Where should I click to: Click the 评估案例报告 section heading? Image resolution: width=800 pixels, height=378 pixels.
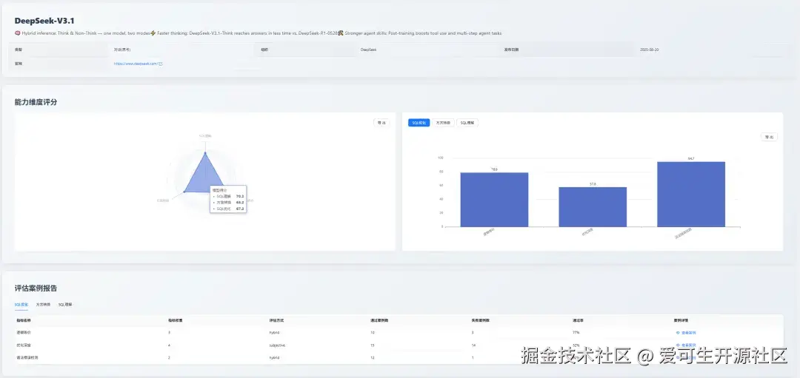36,288
